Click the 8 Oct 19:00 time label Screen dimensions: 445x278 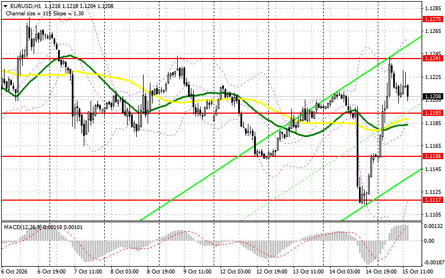click(161, 272)
